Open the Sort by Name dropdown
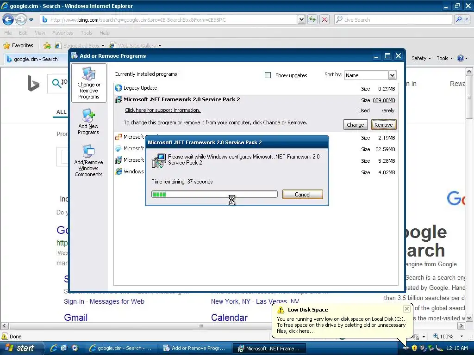The height and width of the screenshot is (355, 474). [392, 75]
